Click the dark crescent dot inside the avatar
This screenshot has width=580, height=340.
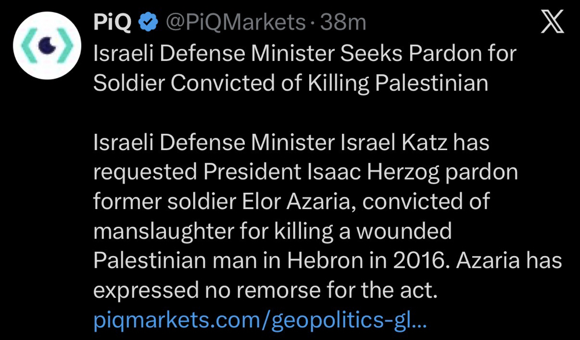pyautogui.click(x=48, y=45)
